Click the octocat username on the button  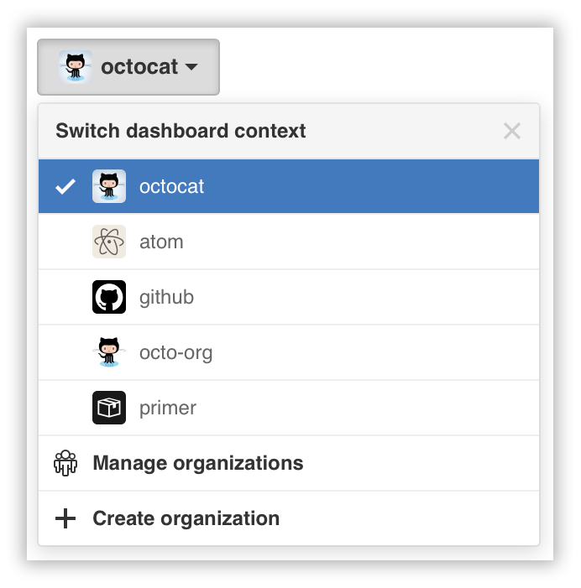tap(139, 67)
